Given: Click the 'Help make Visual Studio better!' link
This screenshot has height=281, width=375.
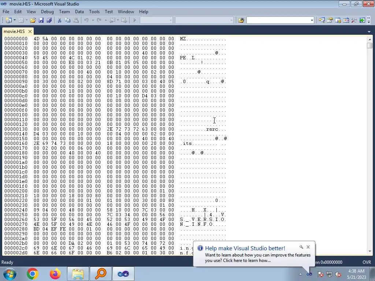Looking at the screenshot, I should (245, 248).
